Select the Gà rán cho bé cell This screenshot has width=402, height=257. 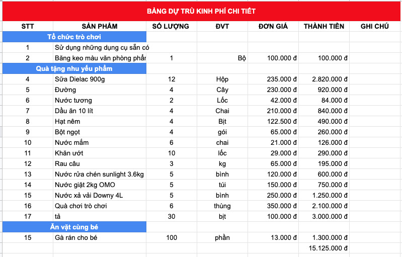[100, 237]
